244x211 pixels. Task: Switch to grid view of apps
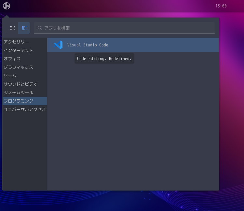(12, 28)
